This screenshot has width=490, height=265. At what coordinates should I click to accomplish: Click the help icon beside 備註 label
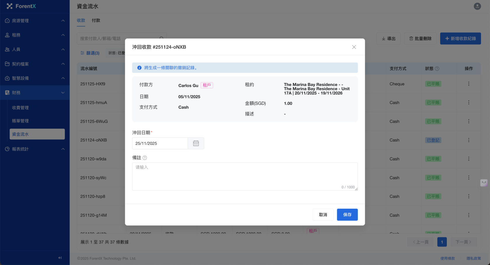click(x=145, y=158)
